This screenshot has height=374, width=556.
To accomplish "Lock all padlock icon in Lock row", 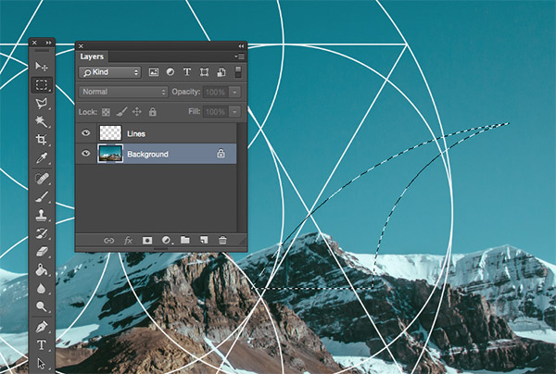I will pyautogui.click(x=153, y=112).
